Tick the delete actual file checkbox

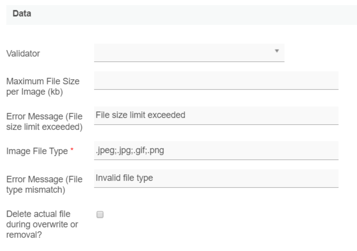point(100,215)
